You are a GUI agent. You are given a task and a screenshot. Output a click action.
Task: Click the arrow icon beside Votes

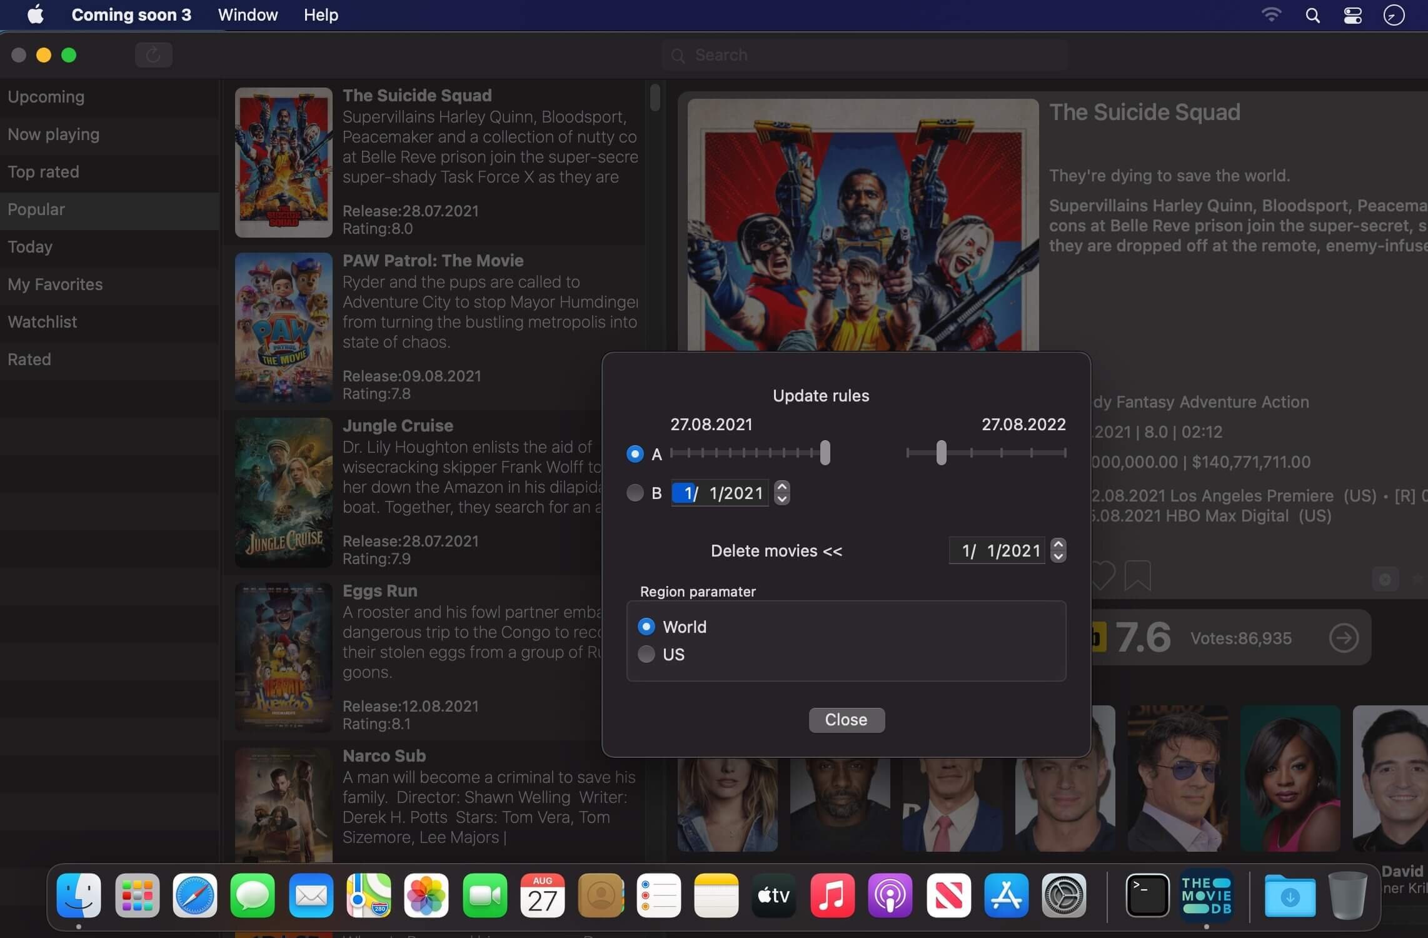click(x=1343, y=638)
